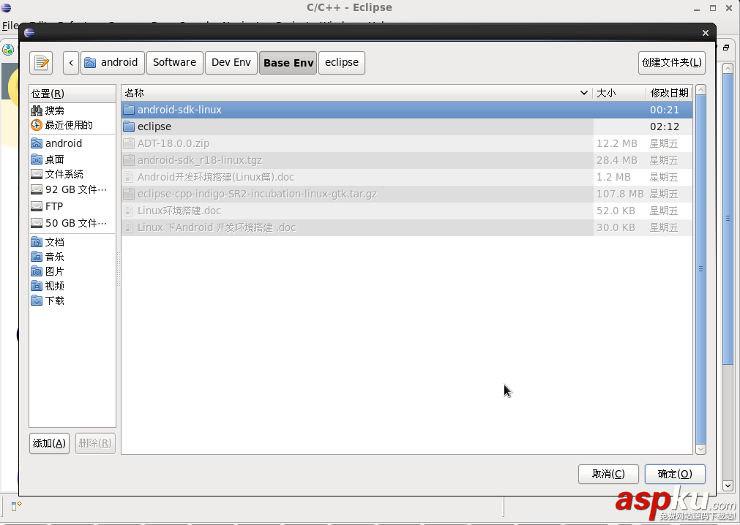The height and width of the screenshot is (525, 740).
Task: Click the android-sdk-linux folder icon
Action: click(x=129, y=110)
